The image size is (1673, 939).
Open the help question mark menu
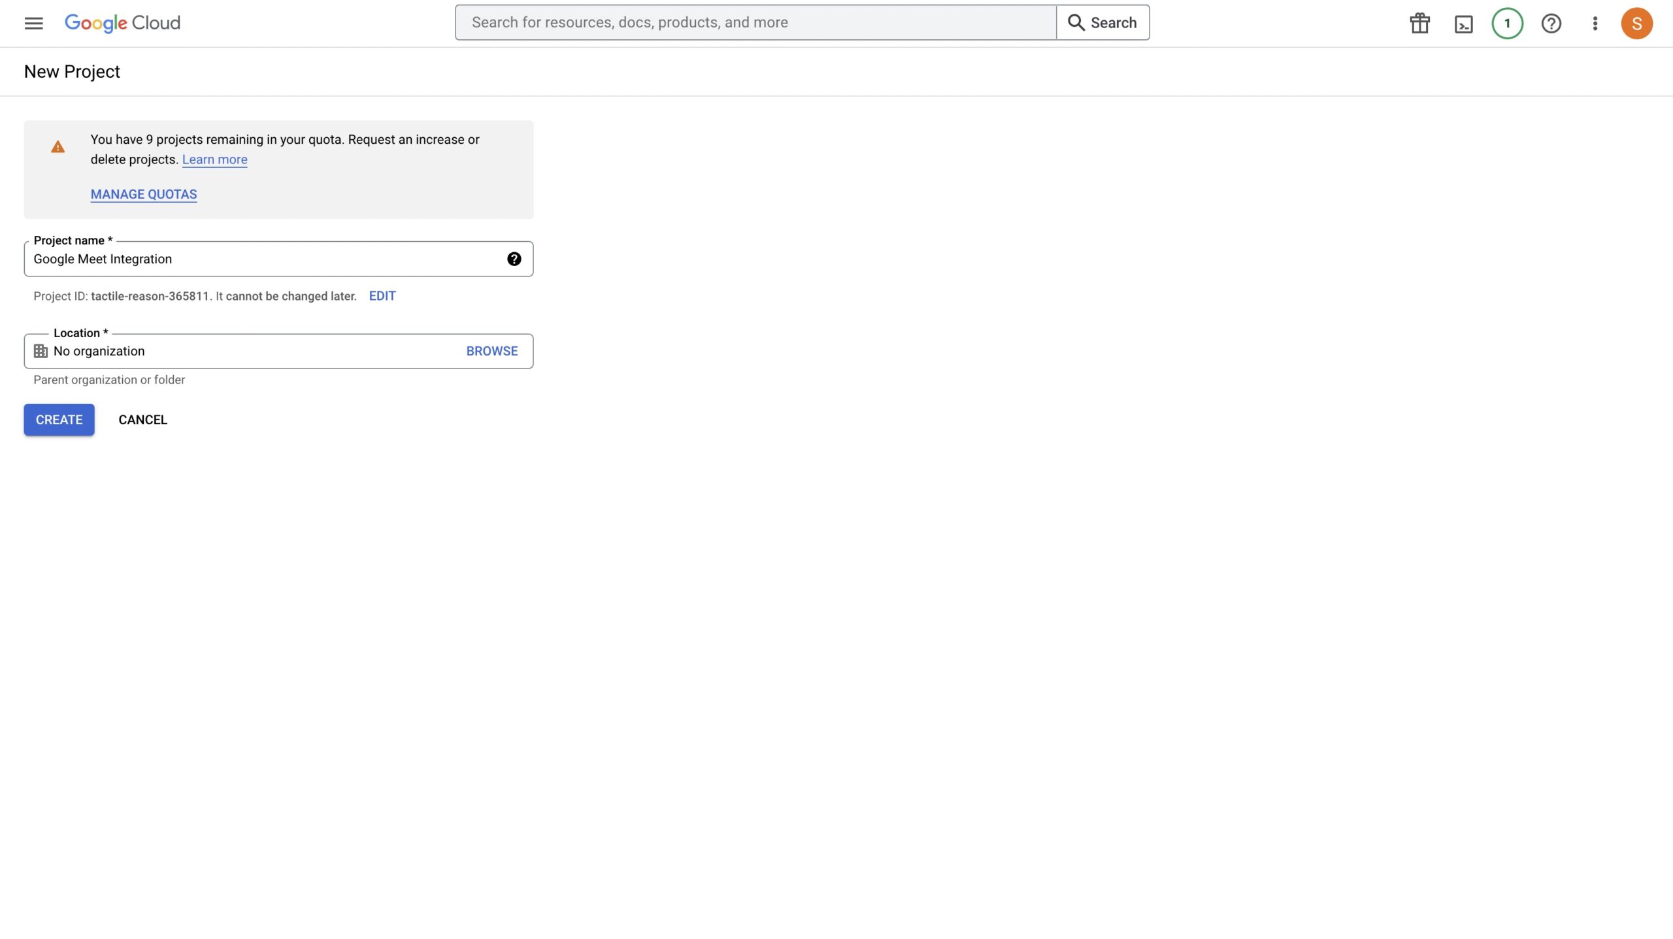pos(1551,24)
